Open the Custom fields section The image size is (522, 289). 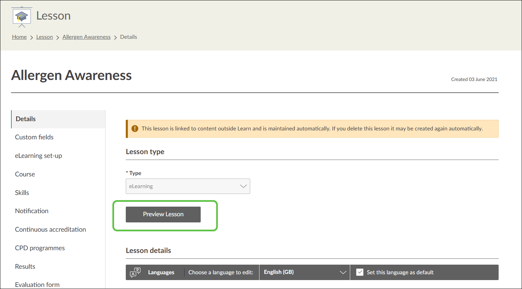34,137
